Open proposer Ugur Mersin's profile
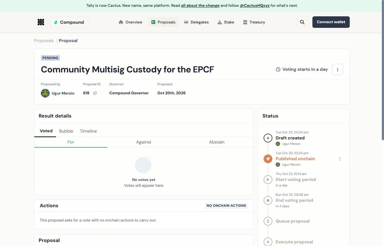 click(63, 93)
